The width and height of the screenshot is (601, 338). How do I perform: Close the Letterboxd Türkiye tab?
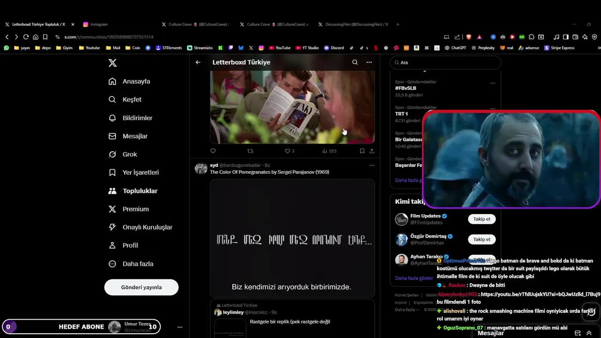73,24
